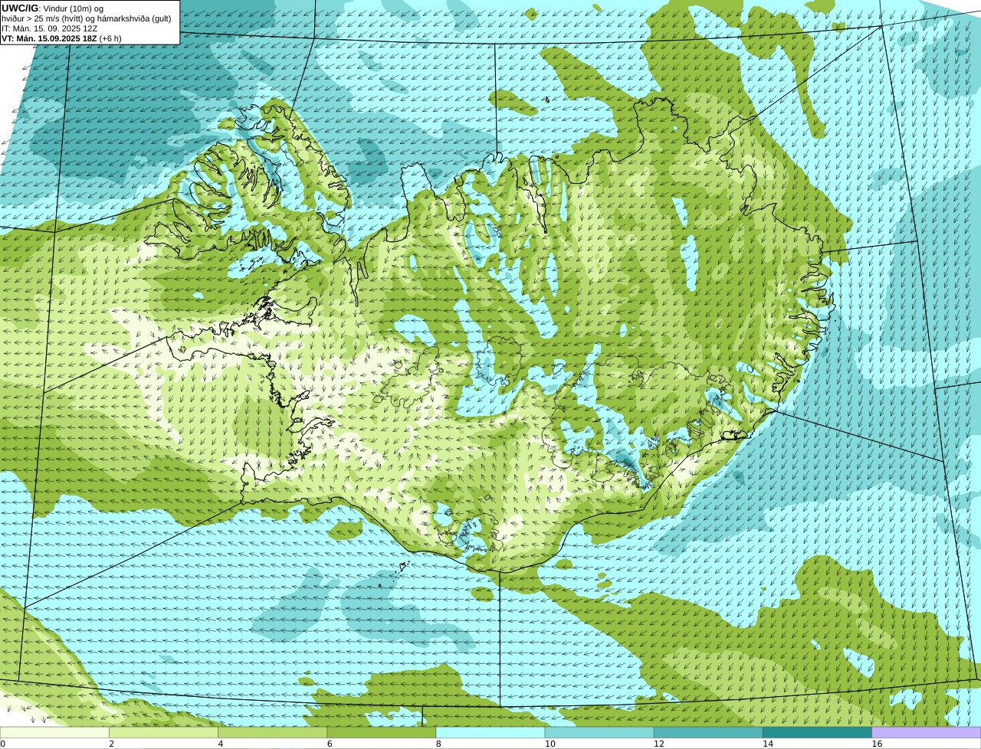Click the legend scale label '0'
This screenshot has height=749, width=981.
[x=2, y=744]
